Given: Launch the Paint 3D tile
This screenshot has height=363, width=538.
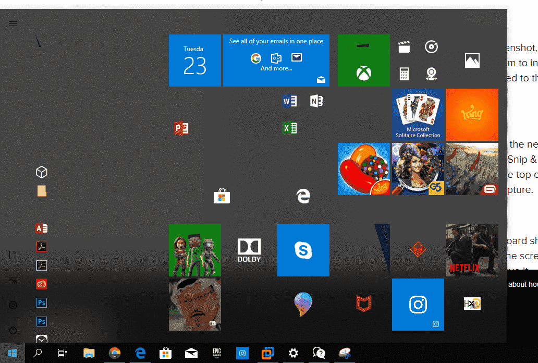Looking at the screenshot, I should tap(303, 304).
